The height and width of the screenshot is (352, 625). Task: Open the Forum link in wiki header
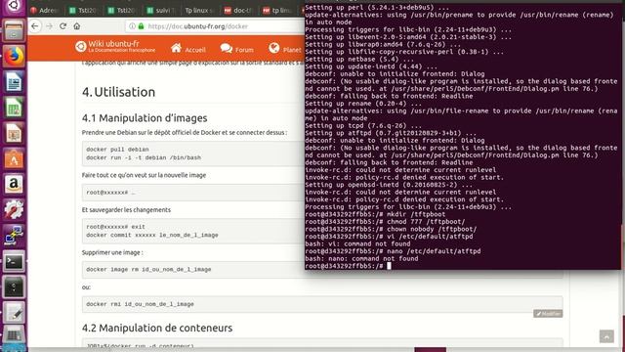coord(244,50)
